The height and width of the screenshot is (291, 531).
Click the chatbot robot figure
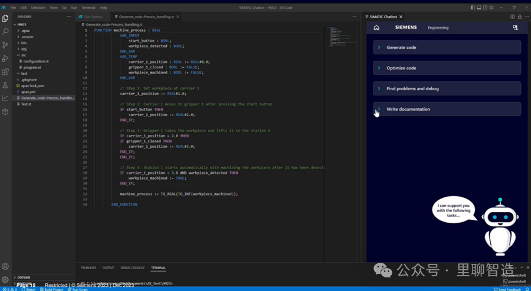tap(500, 227)
